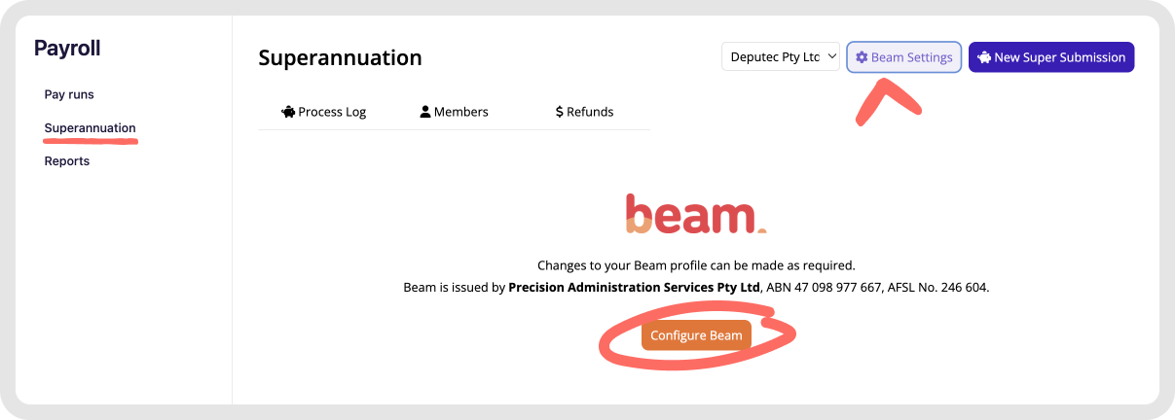Open Beam Settings

click(904, 57)
